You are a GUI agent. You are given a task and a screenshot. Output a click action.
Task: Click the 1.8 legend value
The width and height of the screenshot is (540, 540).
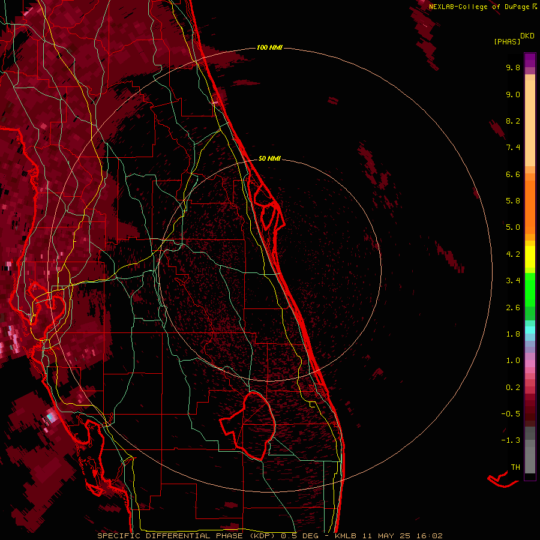point(513,334)
